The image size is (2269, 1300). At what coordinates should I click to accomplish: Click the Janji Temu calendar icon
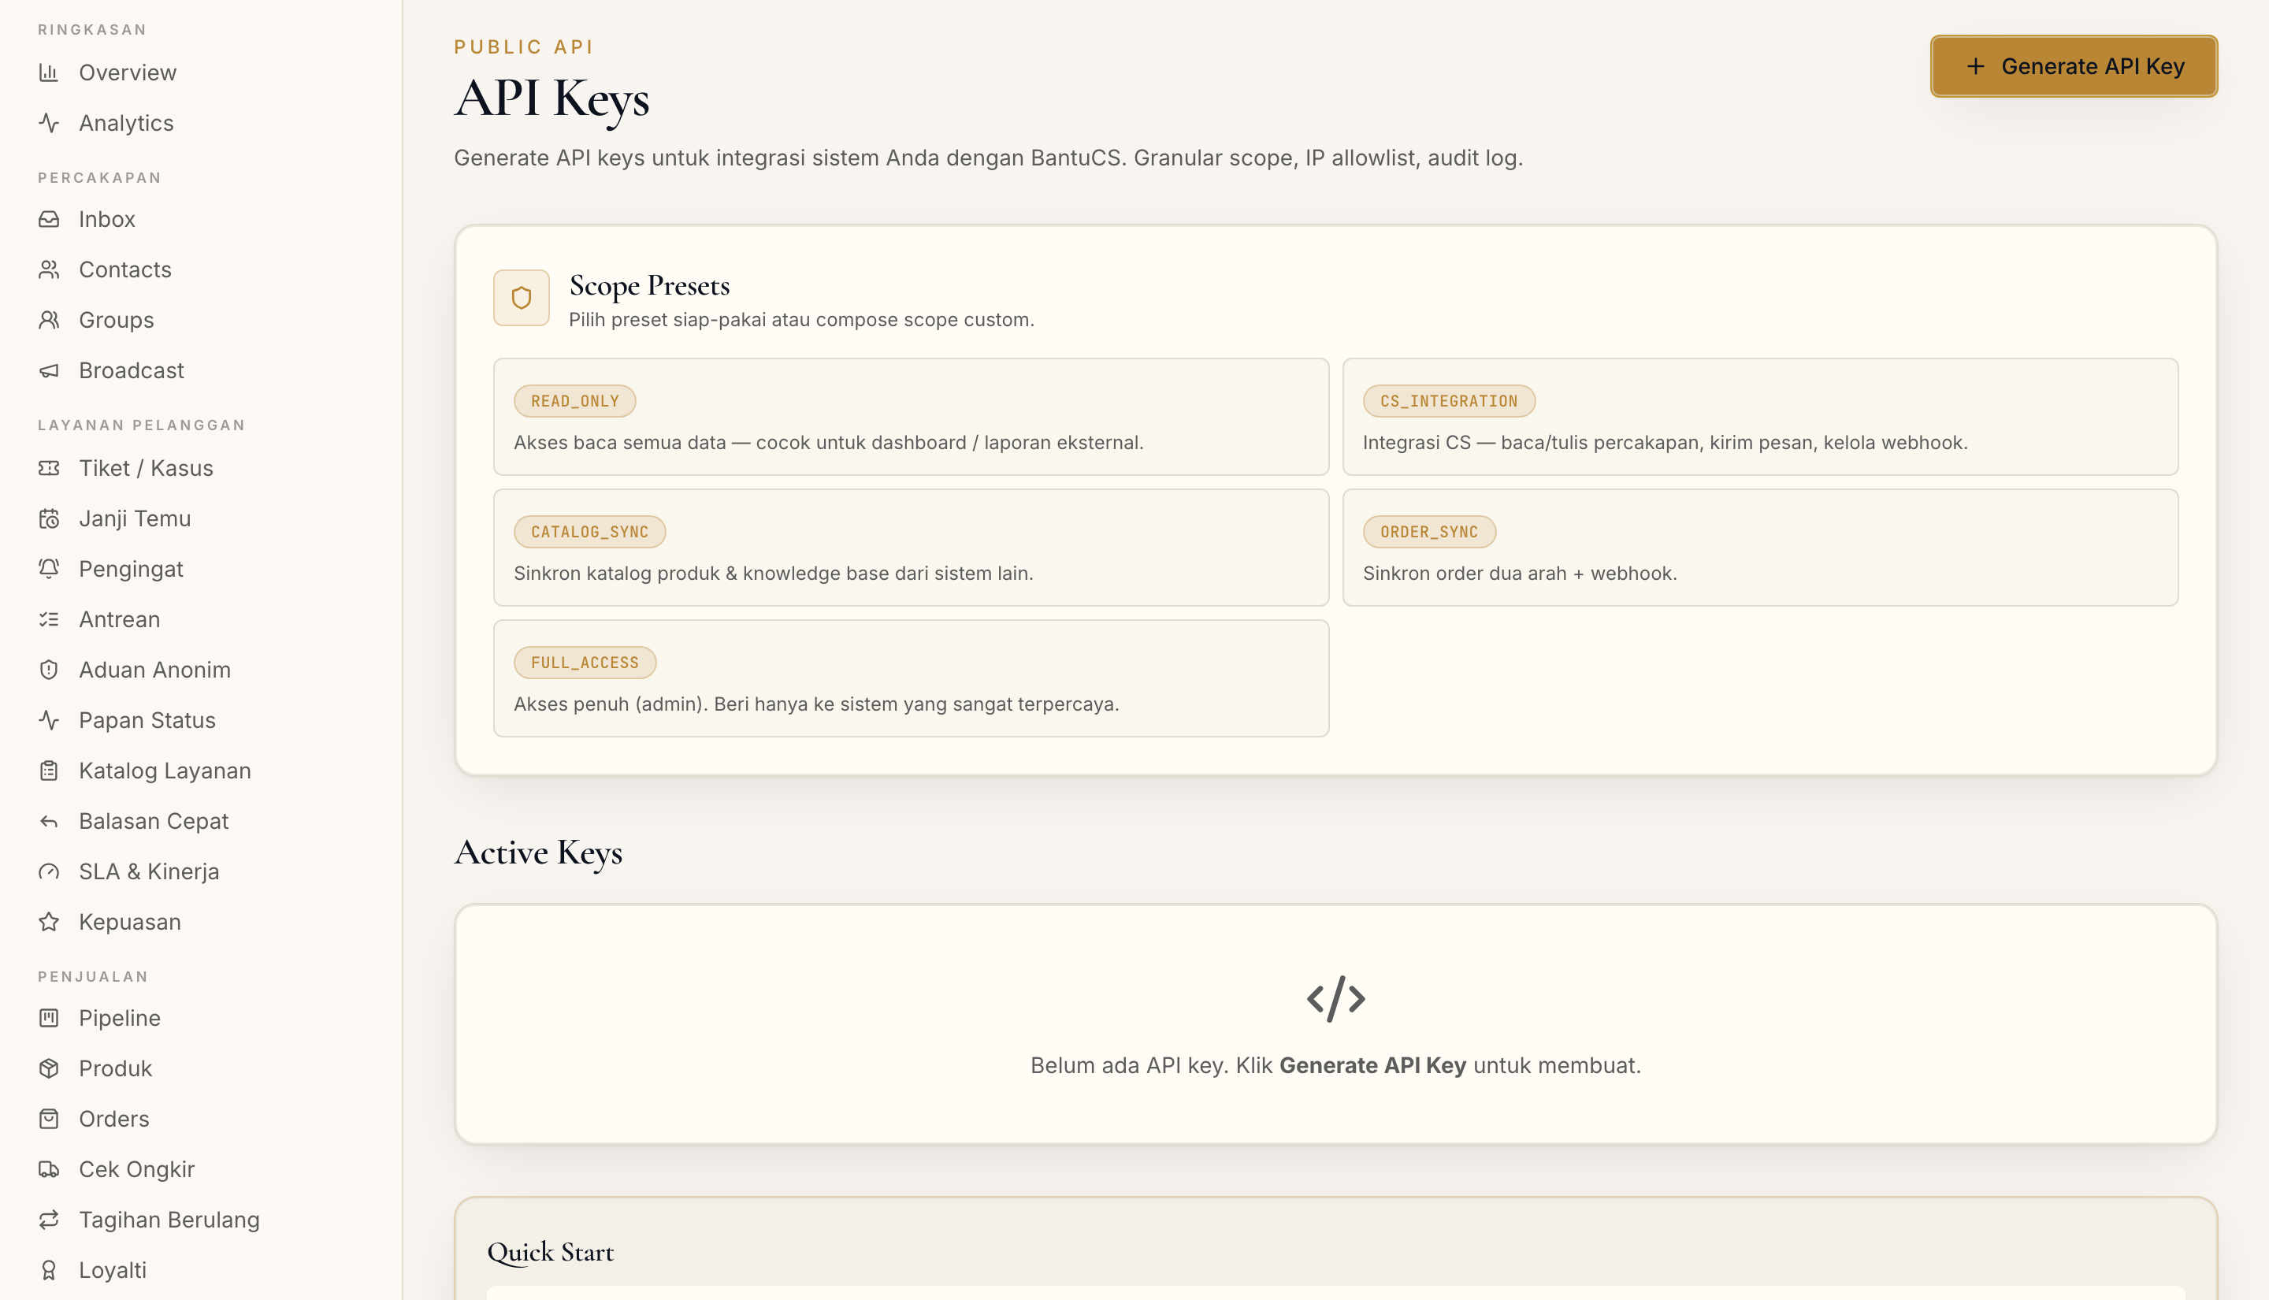tap(49, 518)
